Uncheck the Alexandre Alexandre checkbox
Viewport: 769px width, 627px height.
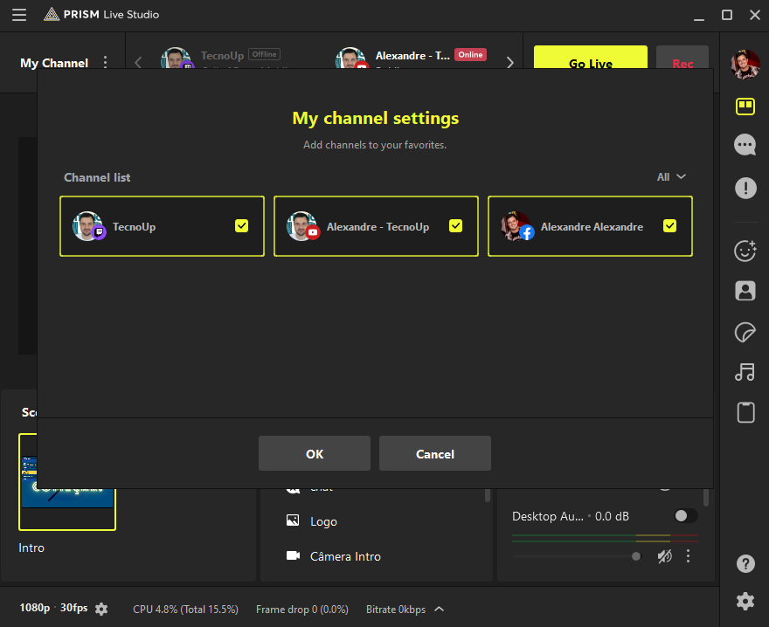(x=669, y=226)
